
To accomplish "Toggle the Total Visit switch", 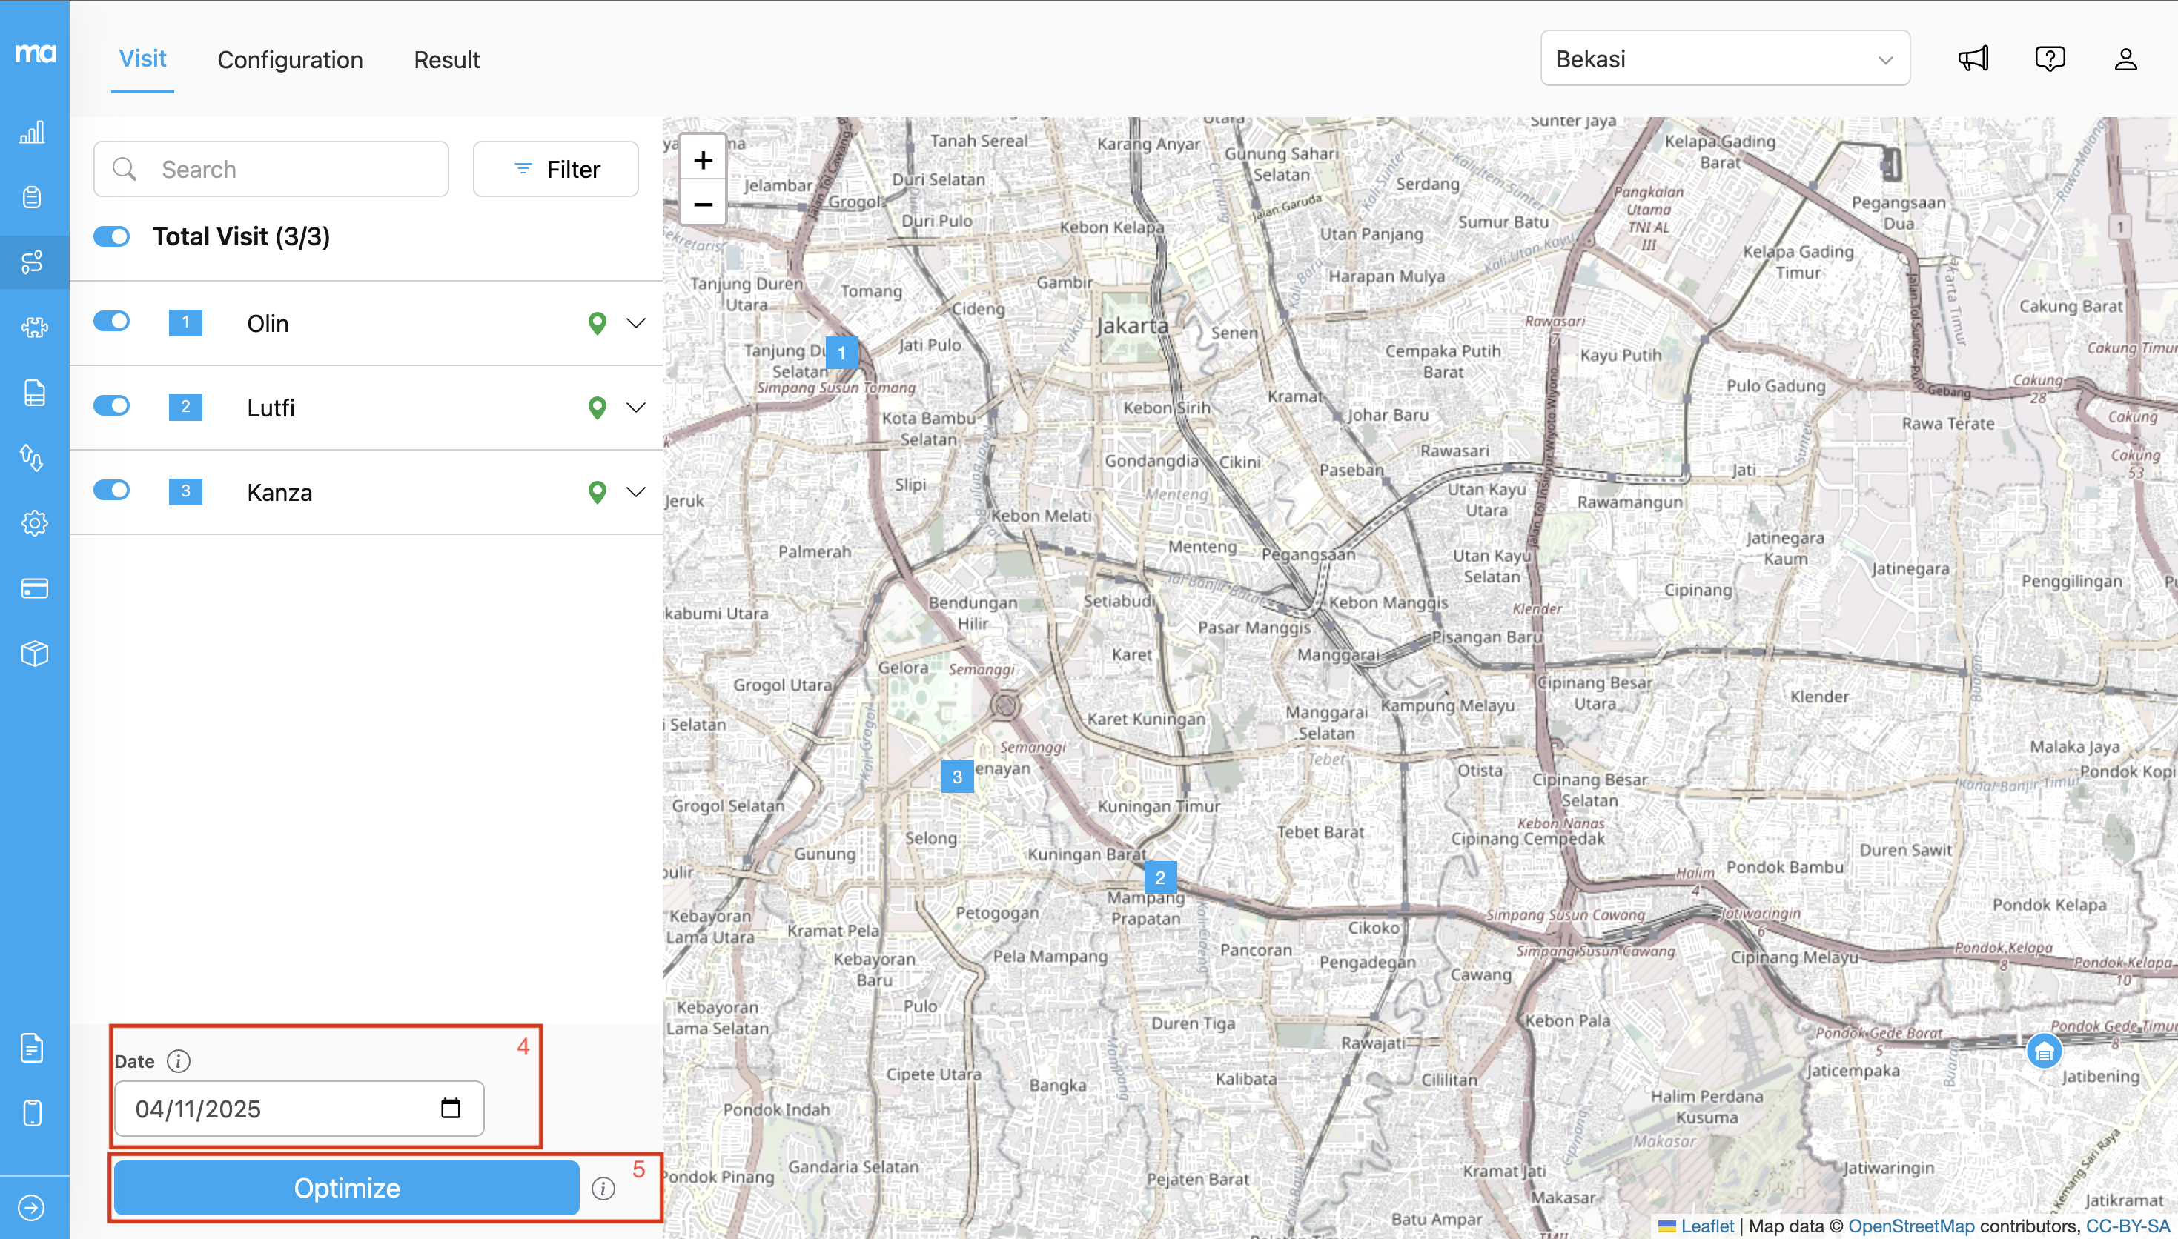I will coord(111,236).
